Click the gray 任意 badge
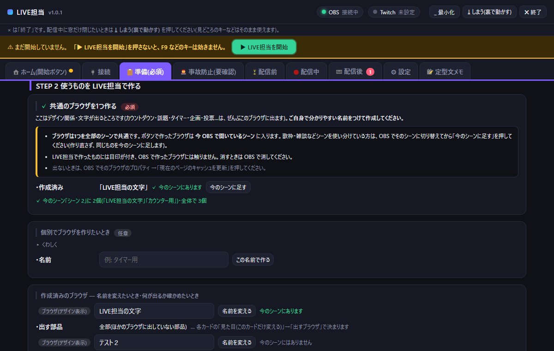 [123, 233]
